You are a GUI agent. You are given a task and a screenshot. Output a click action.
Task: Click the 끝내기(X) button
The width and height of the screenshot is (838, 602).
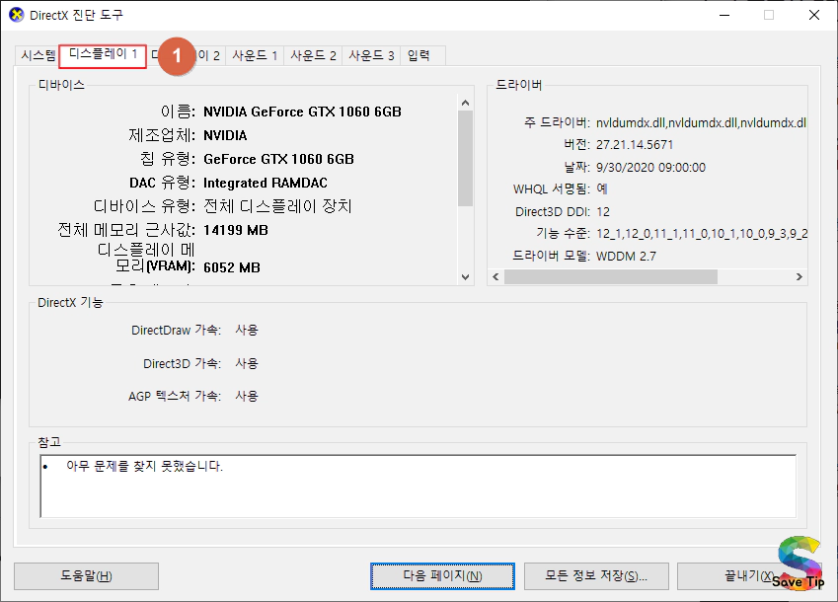point(748,575)
